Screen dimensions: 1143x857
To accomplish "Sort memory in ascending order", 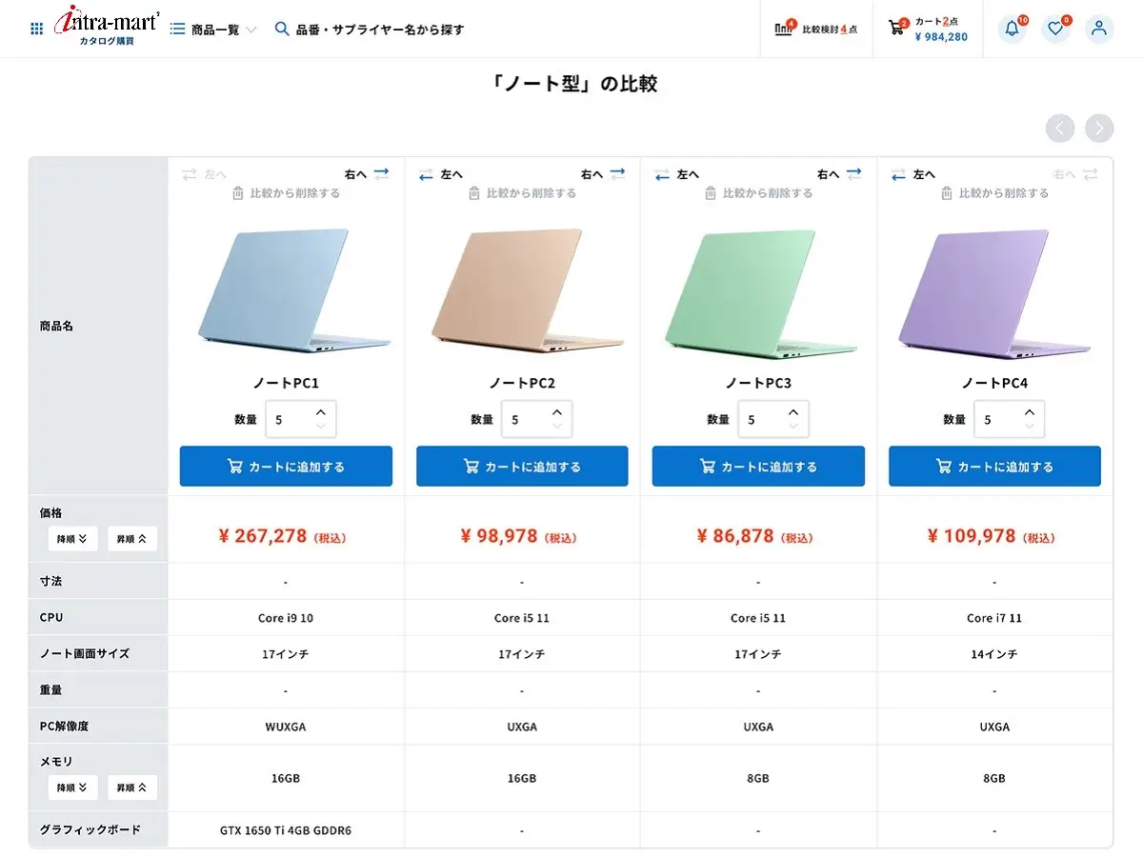I will click(131, 787).
